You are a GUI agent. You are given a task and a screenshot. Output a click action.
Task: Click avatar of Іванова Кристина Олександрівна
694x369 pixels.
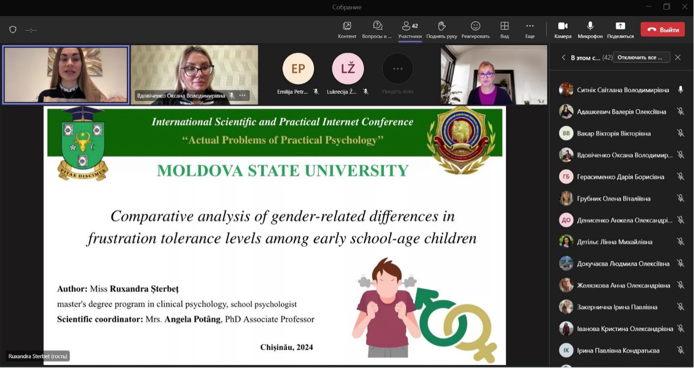[566, 329]
